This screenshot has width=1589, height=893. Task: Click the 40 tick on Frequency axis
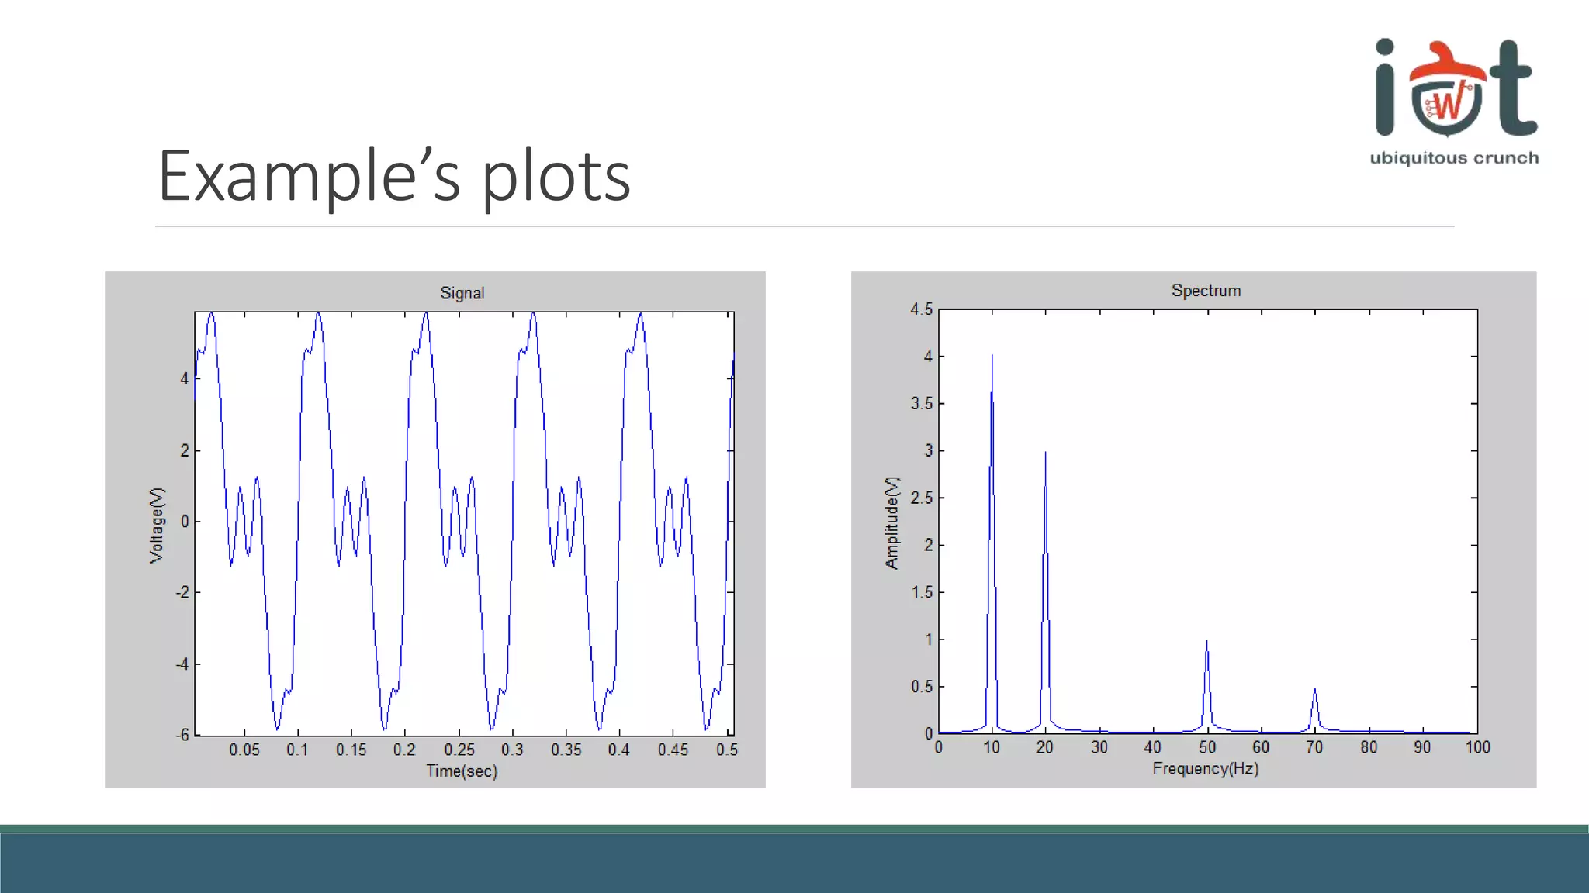[x=1152, y=747]
